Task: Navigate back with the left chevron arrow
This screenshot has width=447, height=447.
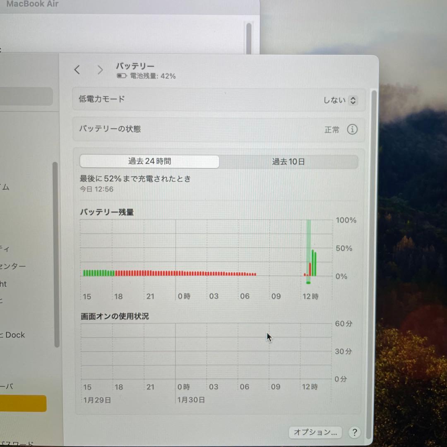Action: pyautogui.click(x=77, y=70)
